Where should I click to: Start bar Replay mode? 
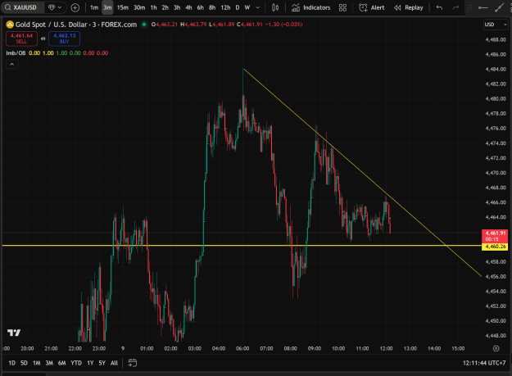(x=409, y=7)
